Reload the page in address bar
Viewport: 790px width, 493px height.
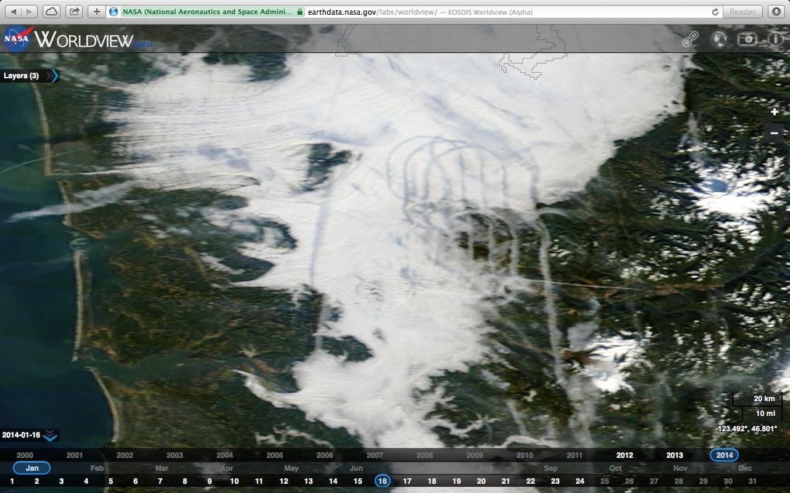click(x=715, y=12)
